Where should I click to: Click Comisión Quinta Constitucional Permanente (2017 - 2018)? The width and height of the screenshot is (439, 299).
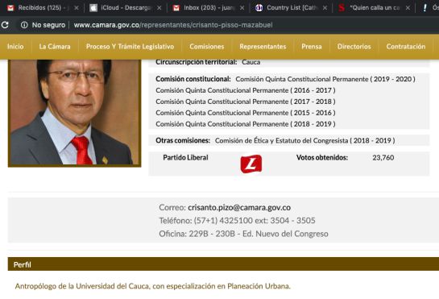(x=246, y=102)
